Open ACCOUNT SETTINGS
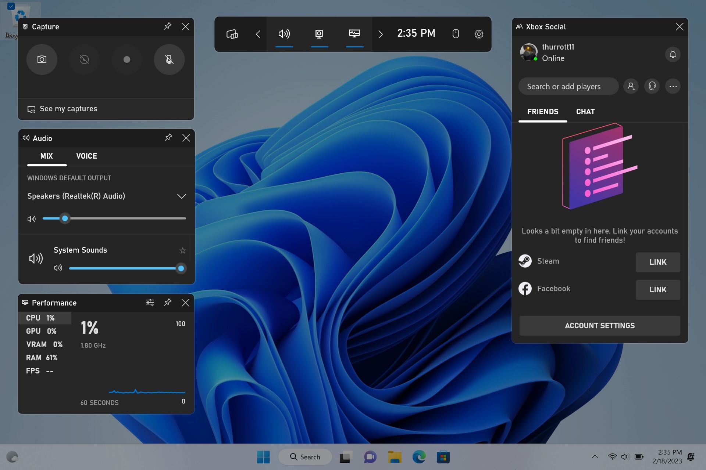This screenshot has width=706, height=470. pos(599,326)
